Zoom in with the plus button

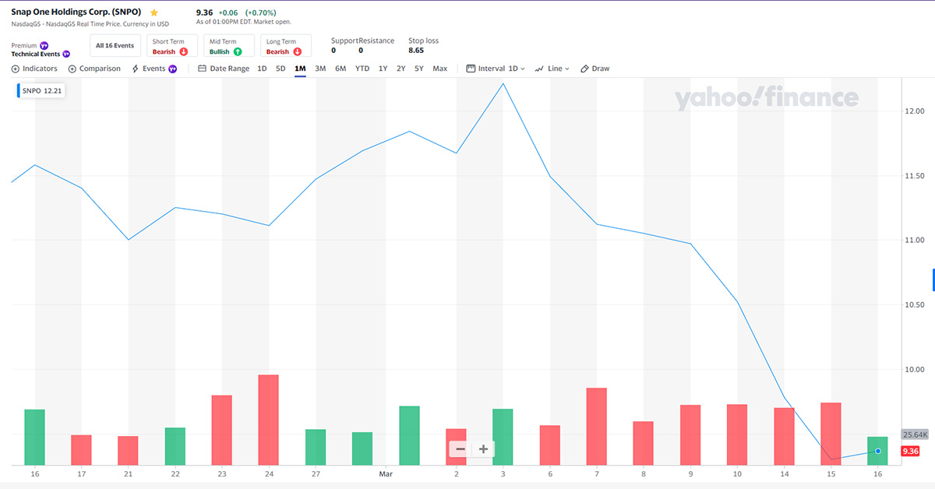pos(483,449)
